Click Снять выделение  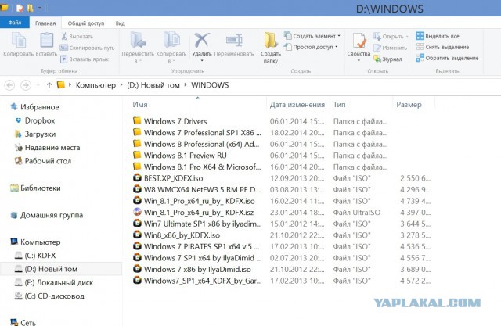442,47
